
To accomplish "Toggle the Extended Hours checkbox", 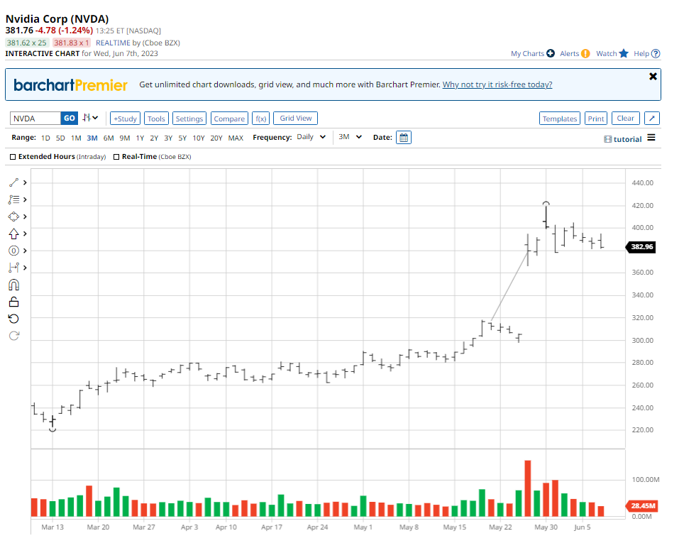I will pyautogui.click(x=13, y=157).
